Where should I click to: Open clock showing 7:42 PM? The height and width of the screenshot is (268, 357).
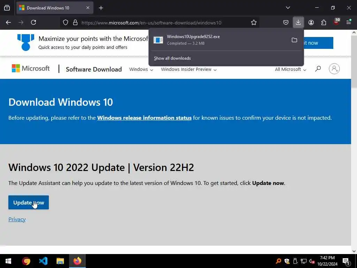(x=327, y=261)
